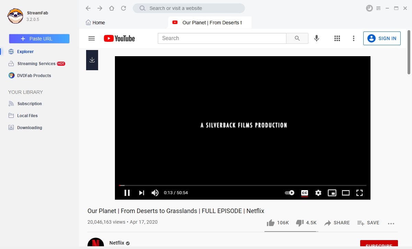Click the SIGN IN button
Screen dimensions: 412x249
click(382, 38)
